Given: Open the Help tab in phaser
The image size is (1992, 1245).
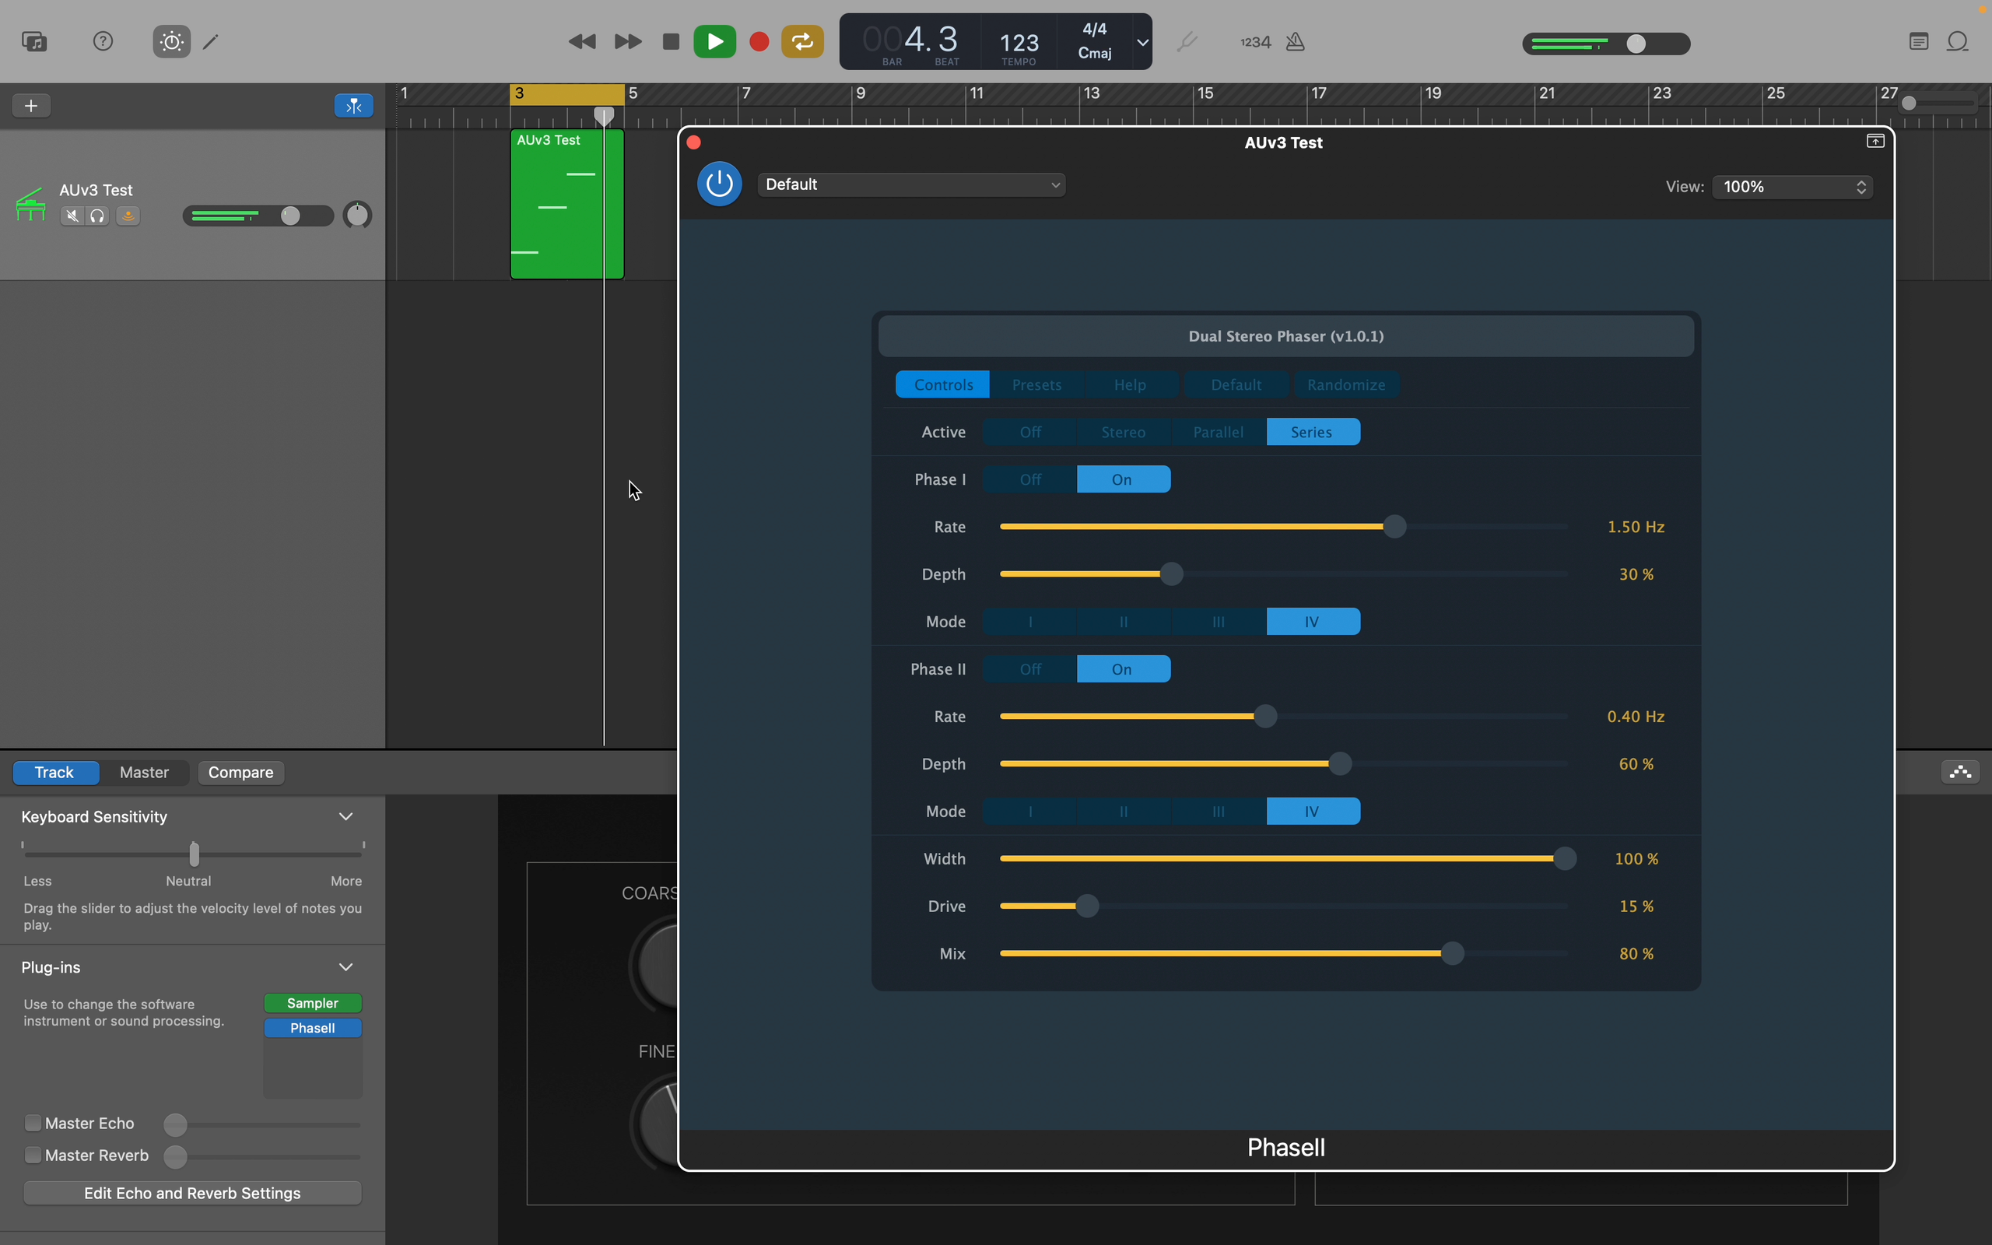Looking at the screenshot, I should coord(1130,384).
